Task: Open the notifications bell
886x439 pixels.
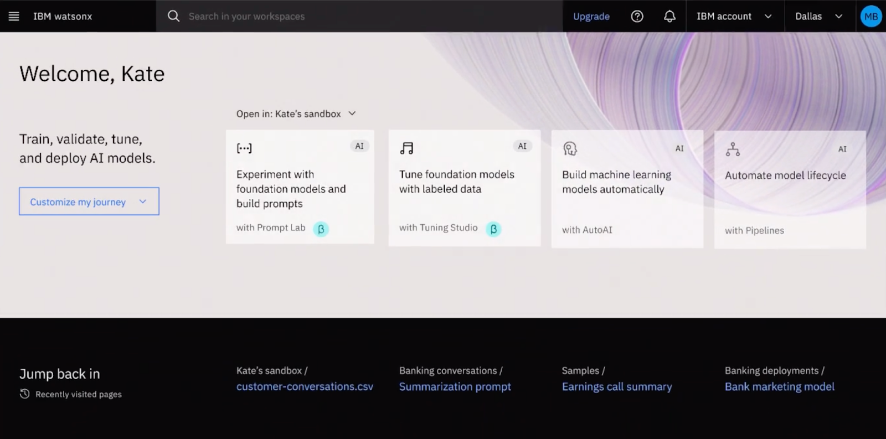Action: [669, 16]
